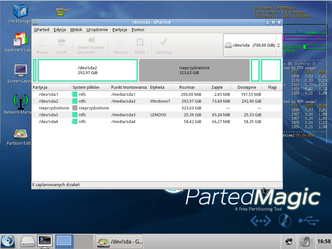
Task: Click the Wklej (paste) toolbar icon
Action: pyautogui.click(x=140, y=42)
